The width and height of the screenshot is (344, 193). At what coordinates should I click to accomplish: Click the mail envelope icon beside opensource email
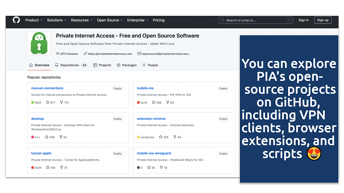tap(139, 54)
